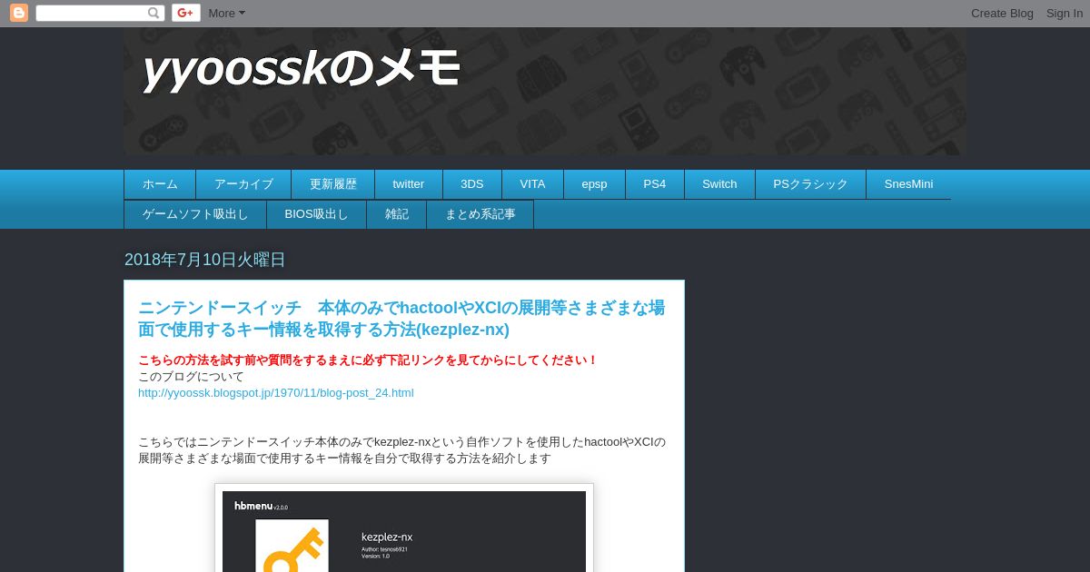This screenshot has width=1090, height=572.
Task: Select the PS4 tab
Action: pyautogui.click(x=655, y=183)
